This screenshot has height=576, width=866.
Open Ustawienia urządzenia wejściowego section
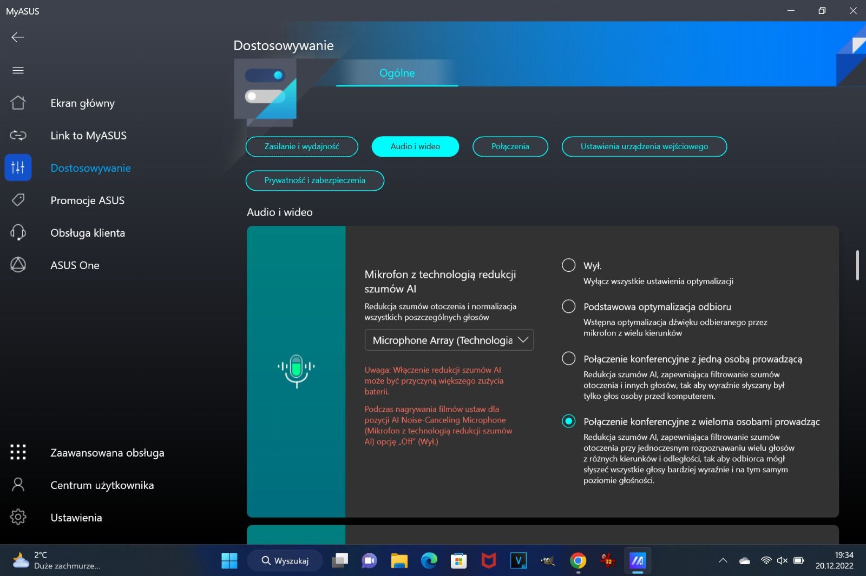click(x=644, y=146)
